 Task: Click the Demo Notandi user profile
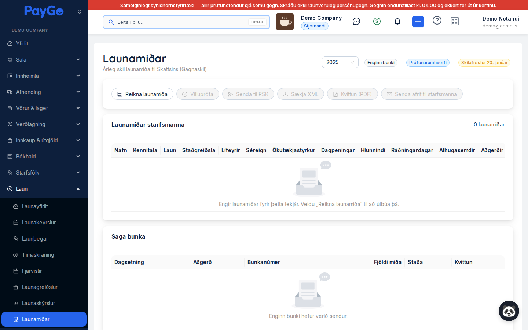(x=500, y=22)
